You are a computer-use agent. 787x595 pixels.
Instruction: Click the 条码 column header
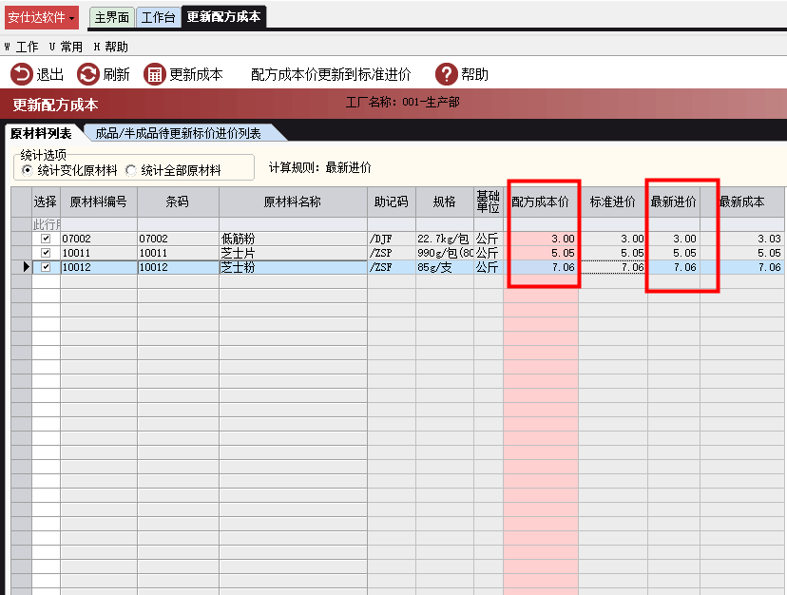pos(178,202)
